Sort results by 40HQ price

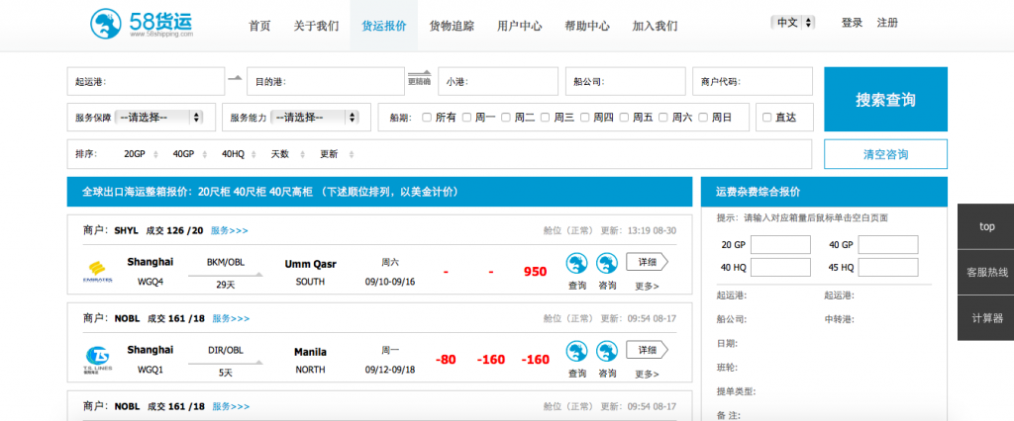pos(233,154)
